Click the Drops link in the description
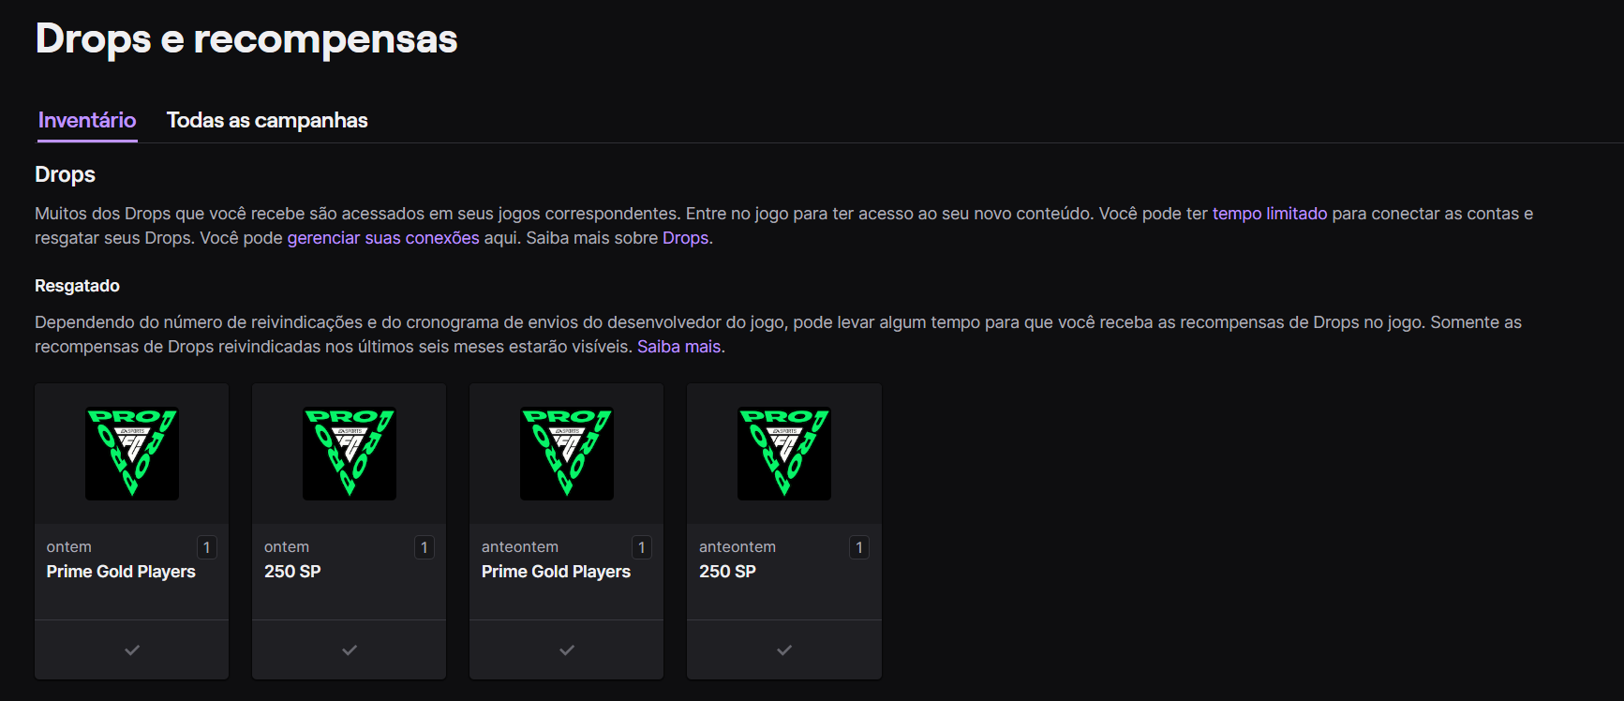 pos(685,238)
